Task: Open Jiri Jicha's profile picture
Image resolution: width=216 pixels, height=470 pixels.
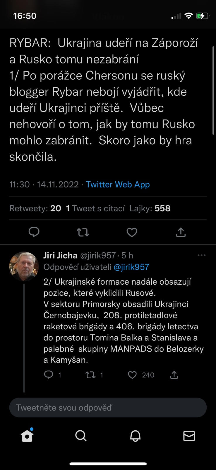Action: tap(24, 266)
